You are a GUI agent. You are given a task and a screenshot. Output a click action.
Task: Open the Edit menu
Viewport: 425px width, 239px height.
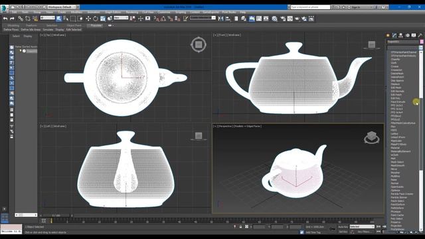tap(15, 12)
